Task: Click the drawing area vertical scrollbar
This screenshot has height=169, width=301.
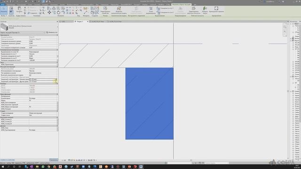Action: [288, 91]
